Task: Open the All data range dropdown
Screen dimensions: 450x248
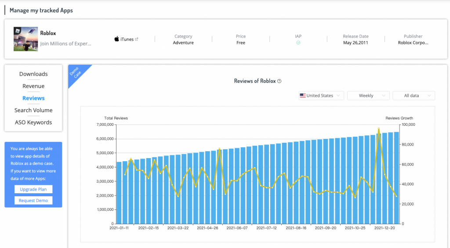Action: coord(414,96)
